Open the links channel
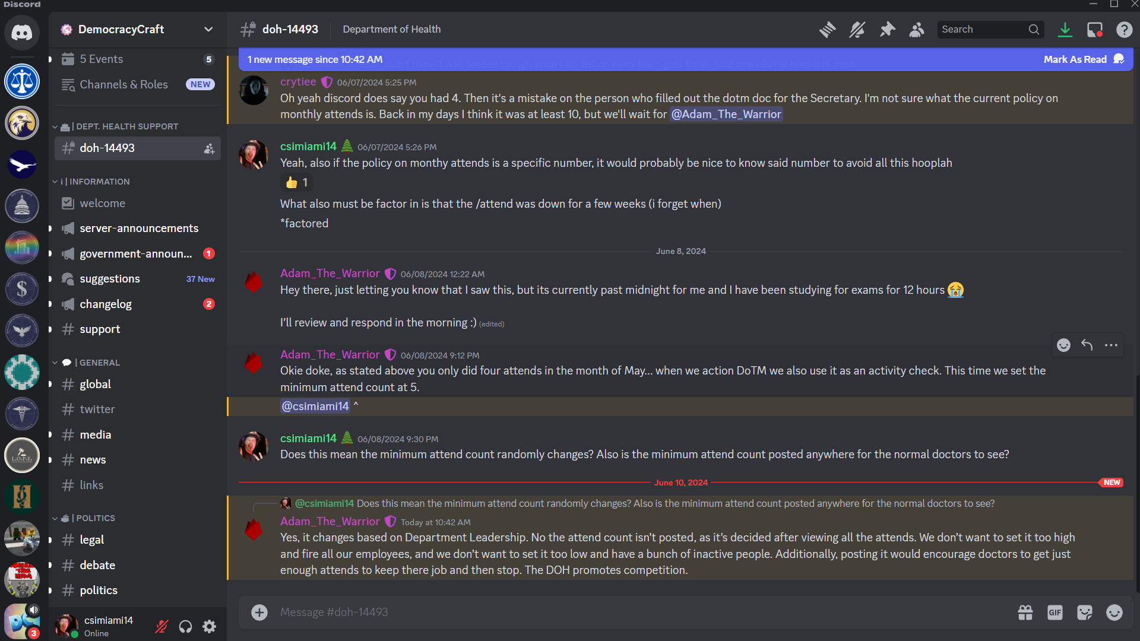Screen dimensions: 1140x641 coord(138,485)
